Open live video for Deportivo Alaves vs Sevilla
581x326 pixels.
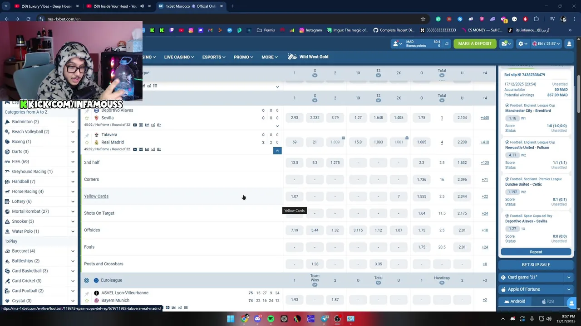click(x=135, y=125)
